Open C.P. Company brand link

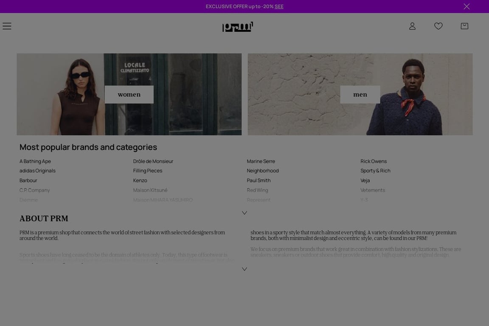(35, 190)
